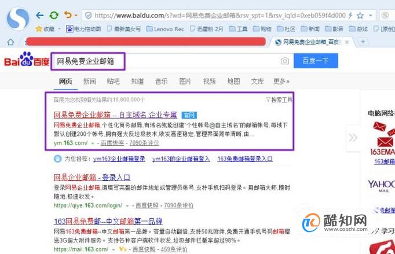The image size is (395, 254).
Task: Expand 更多» search categories
Action: (x=281, y=82)
